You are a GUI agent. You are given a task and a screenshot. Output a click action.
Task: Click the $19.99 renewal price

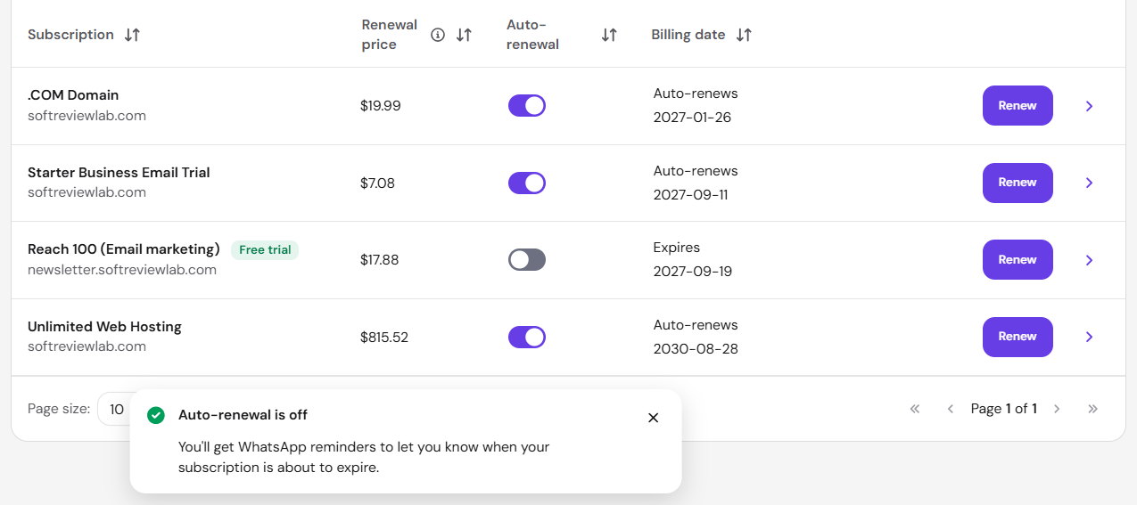click(x=381, y=106)
